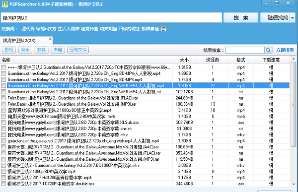Check the highlighted WEB-MP4-人人影视.mp4 checkbox
This screenshot has width=298, height=192.
click(x=3, y=86)
